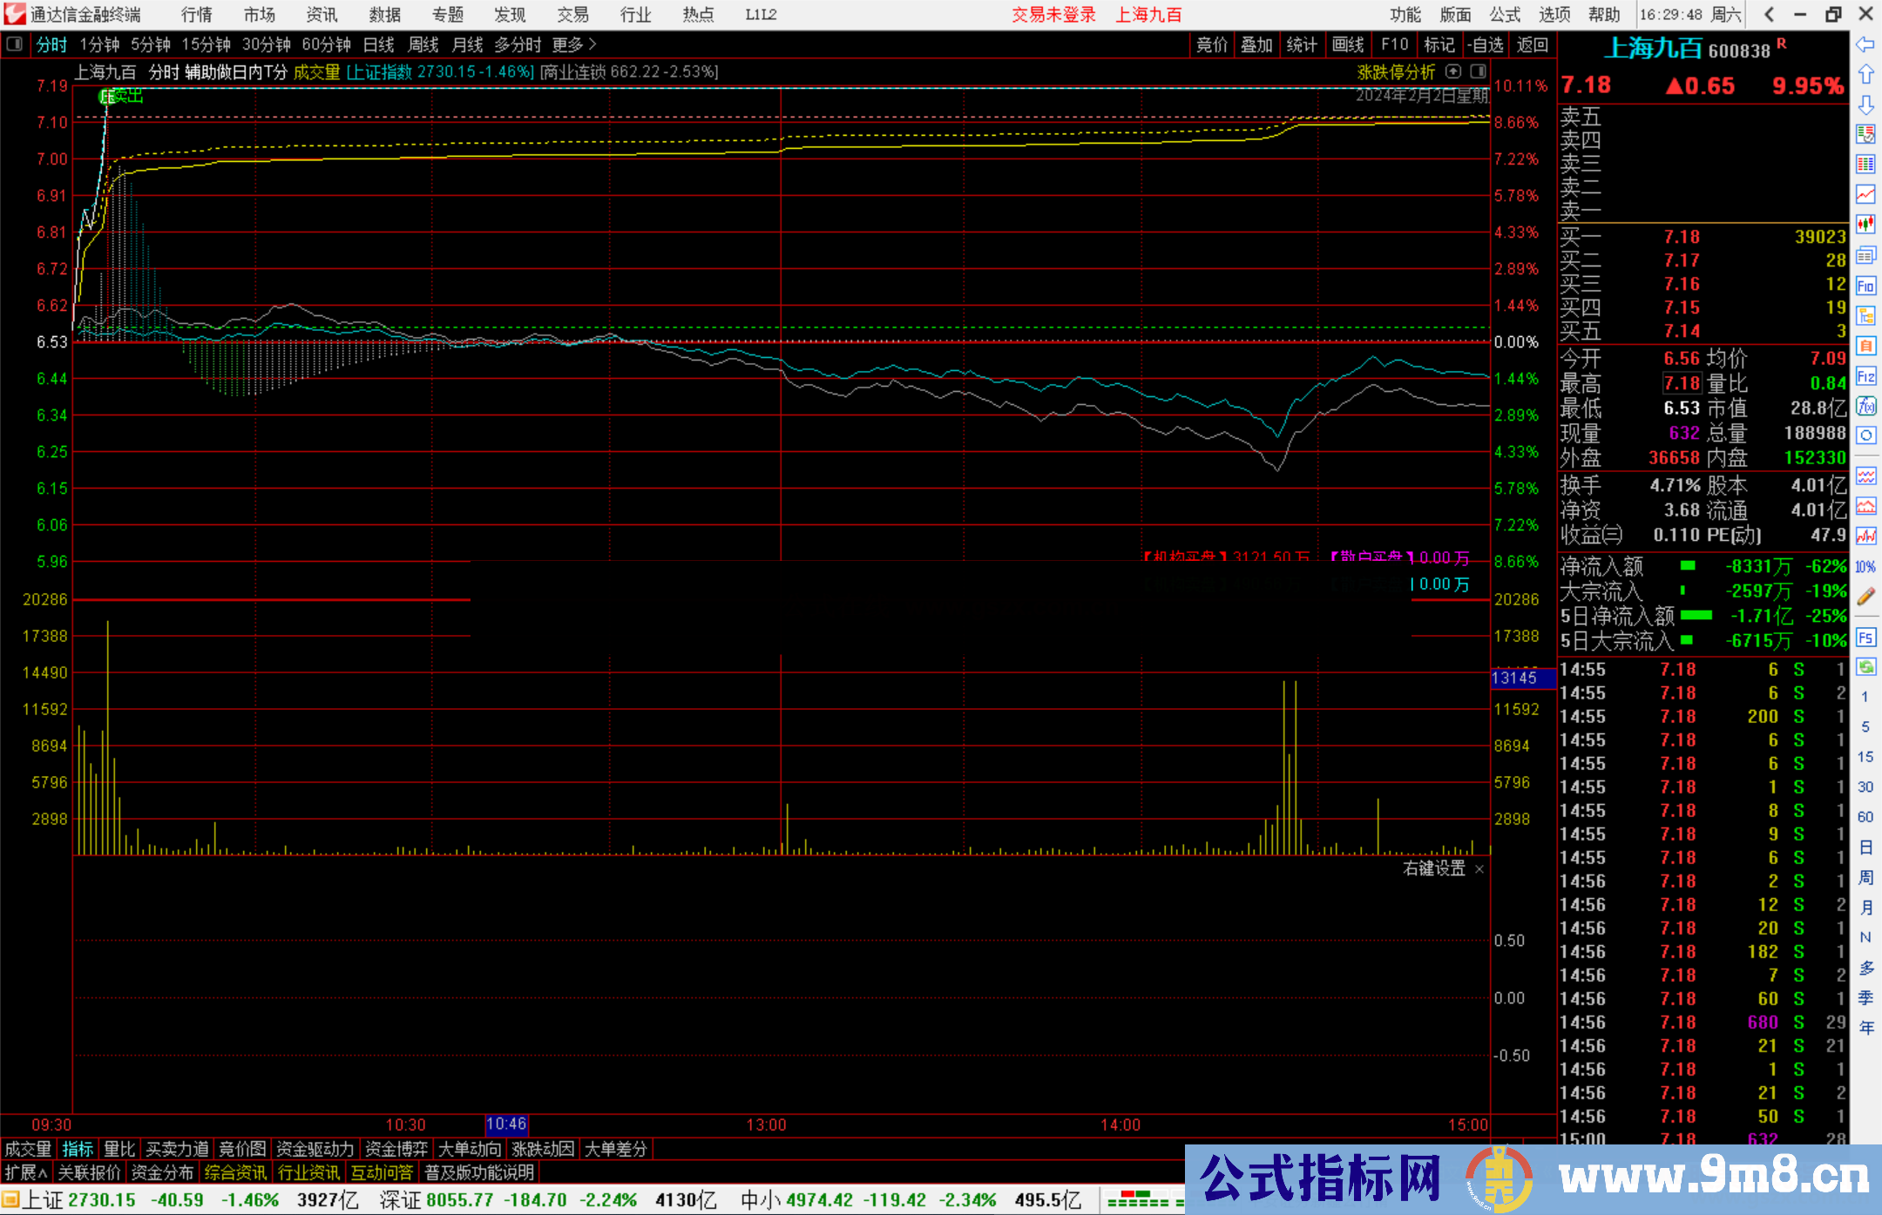Select the 资金博弈 indicator tab
1882x1215 pixels.
[x=396, y=1149]
